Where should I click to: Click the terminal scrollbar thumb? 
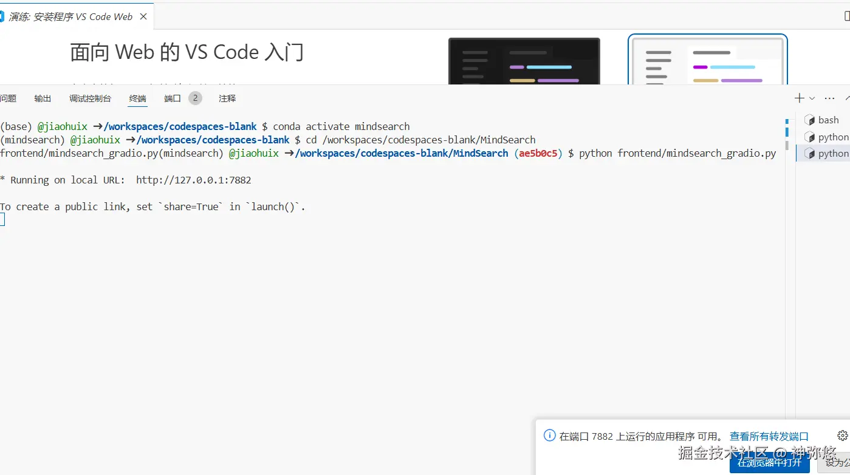click(787, 145)
